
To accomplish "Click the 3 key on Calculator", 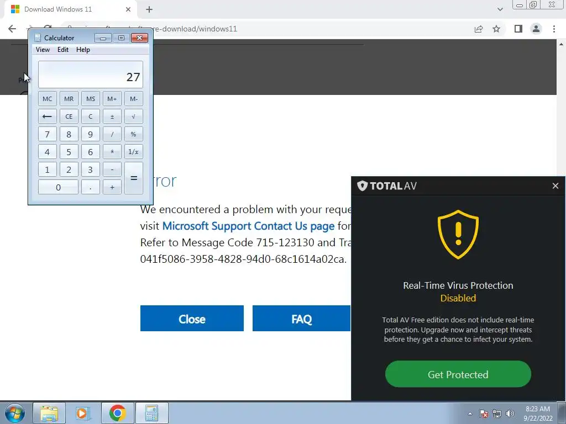I will (91, 169).
